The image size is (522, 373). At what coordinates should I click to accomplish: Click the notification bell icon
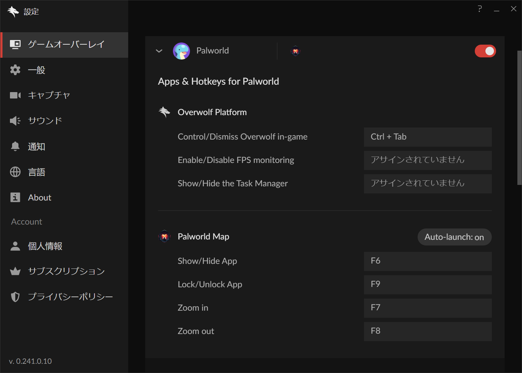tap(15, 146)
